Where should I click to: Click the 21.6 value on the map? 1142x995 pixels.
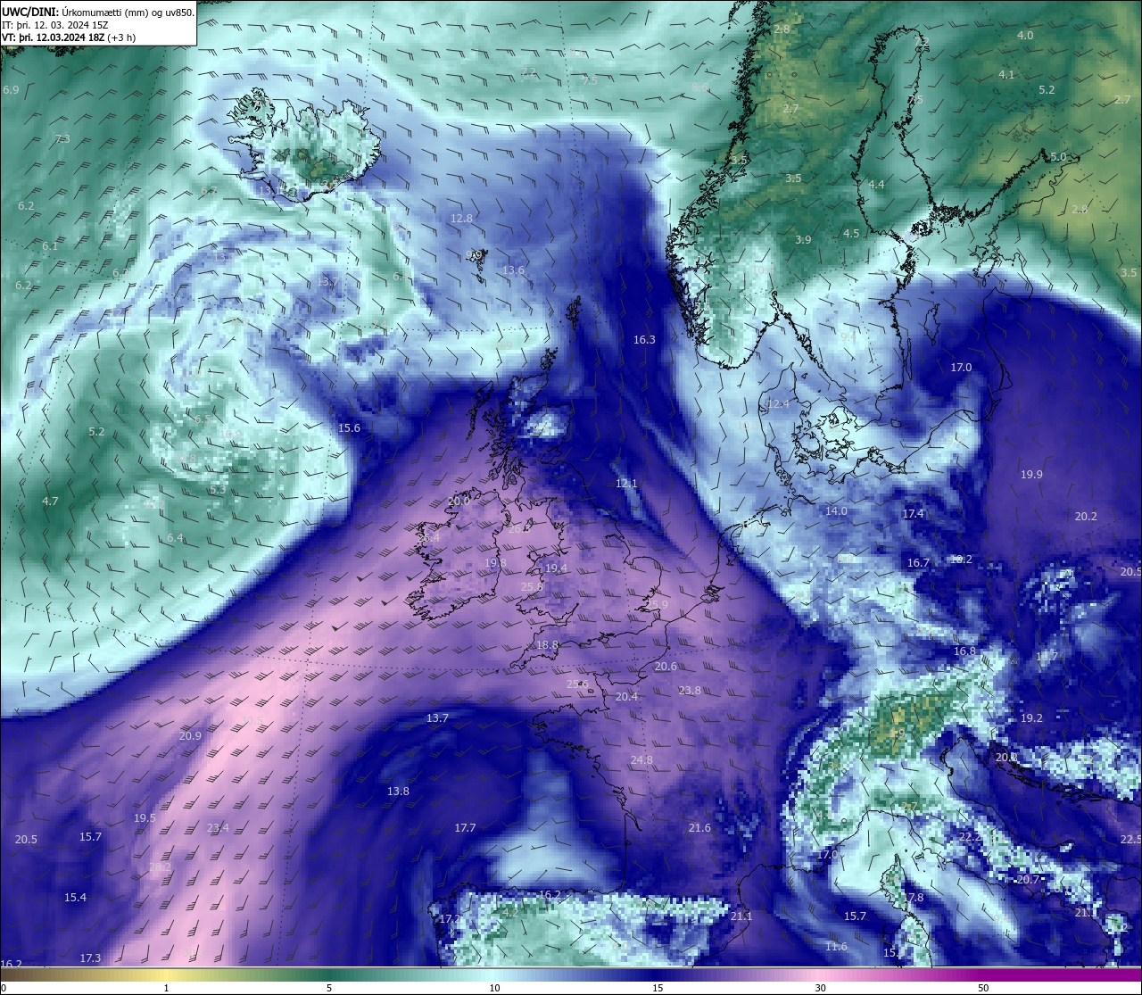click(x=699, y=828)
